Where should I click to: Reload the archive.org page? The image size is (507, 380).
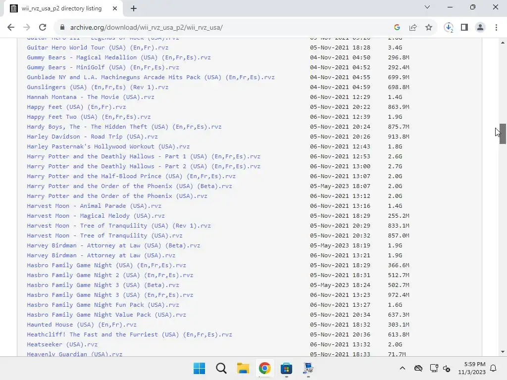pyautogui.click(x=43, y=28)
